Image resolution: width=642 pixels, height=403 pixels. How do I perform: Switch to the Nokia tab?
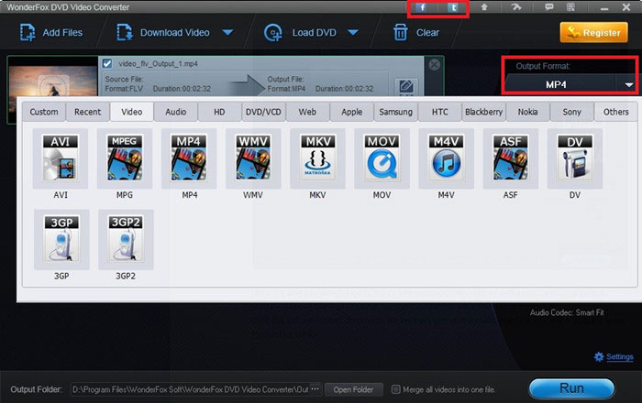pyautogui.click(x=527, y=112)
